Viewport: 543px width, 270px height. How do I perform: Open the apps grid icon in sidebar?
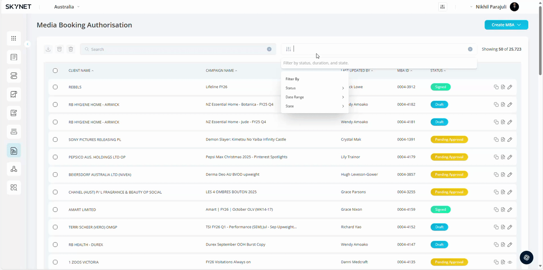coord(14,39)
